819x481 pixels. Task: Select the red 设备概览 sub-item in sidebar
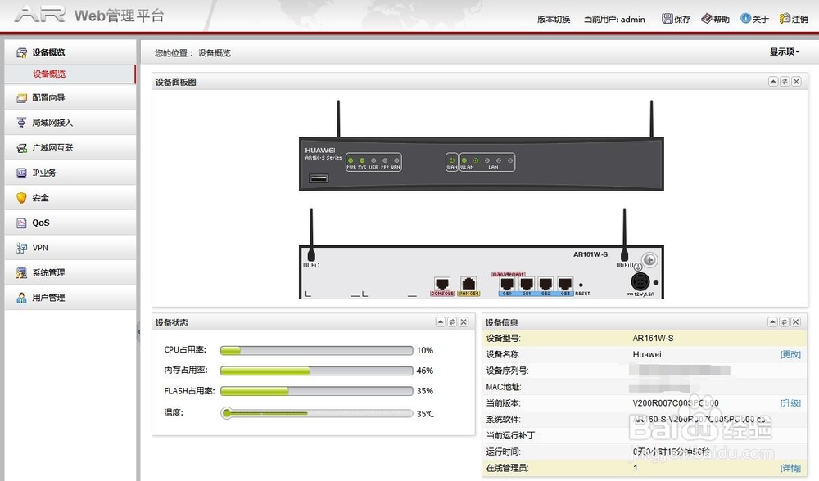click(70, 74)
